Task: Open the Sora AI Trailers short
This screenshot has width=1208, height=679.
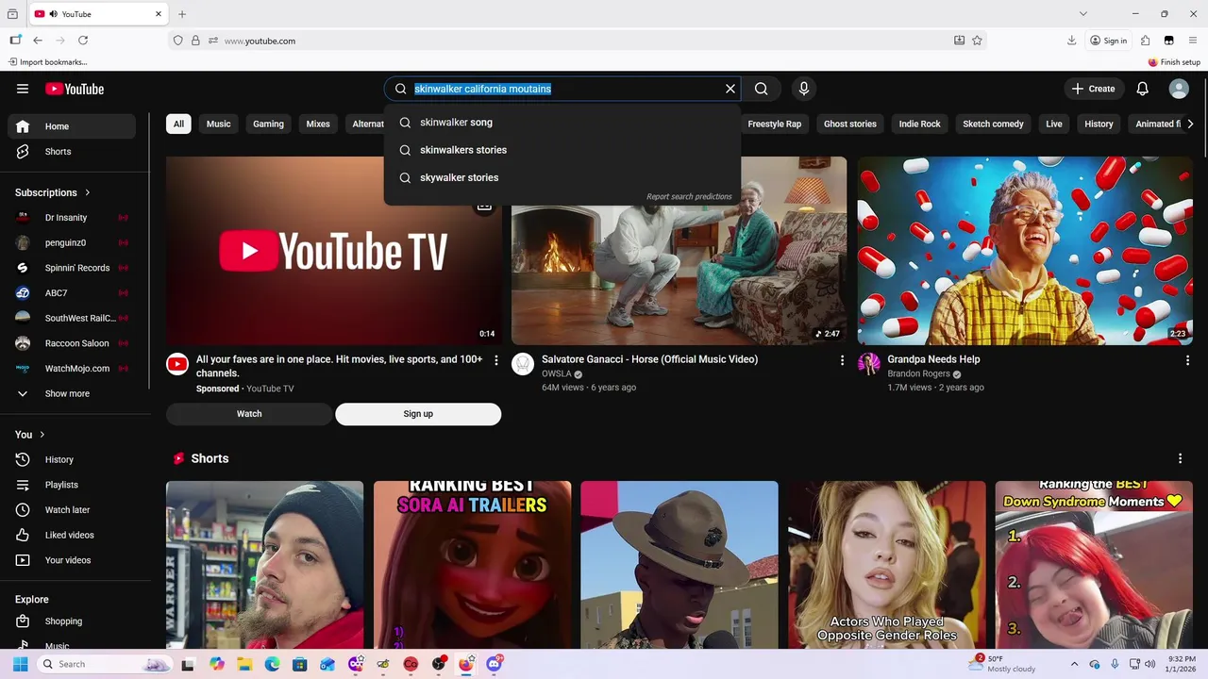Action: click(472, 565)
